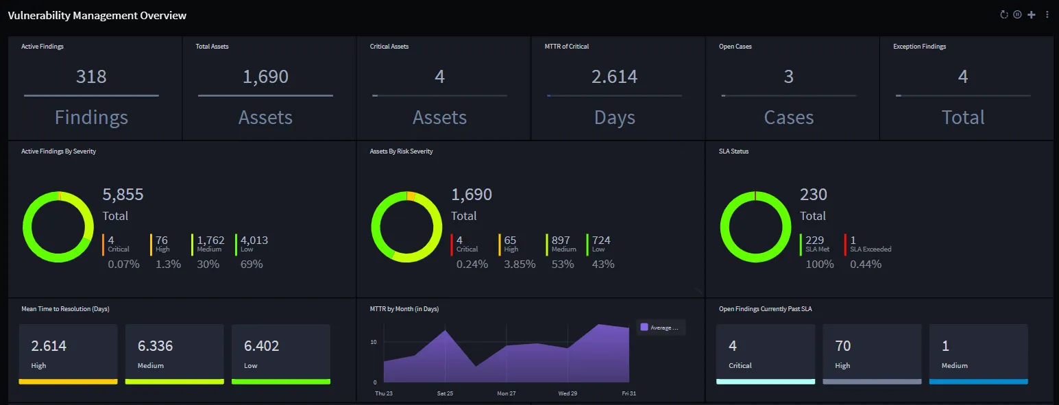This screenshot has height=405, width=1059.
Task: Click the Sat 25 axis label on MTTR chart
Action: tap(446, 393)
